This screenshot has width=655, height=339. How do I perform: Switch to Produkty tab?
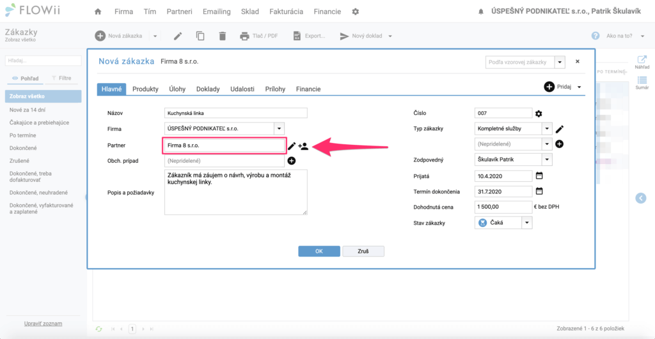(x=145, y=89)
